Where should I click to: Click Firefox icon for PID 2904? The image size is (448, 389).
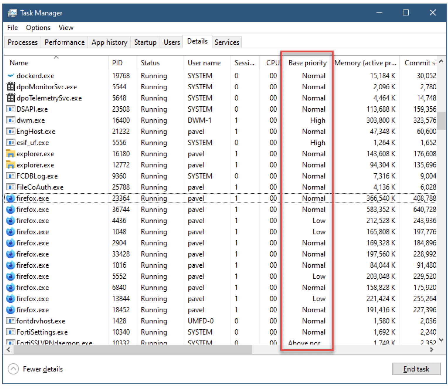(x=11, y=243)
